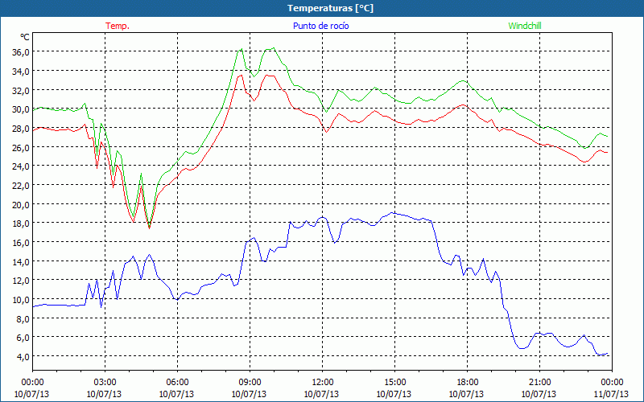Click the 09:00 time axis label
This screenshot has height=402, width=644.
pyautogui.click(x=250, y=382)
